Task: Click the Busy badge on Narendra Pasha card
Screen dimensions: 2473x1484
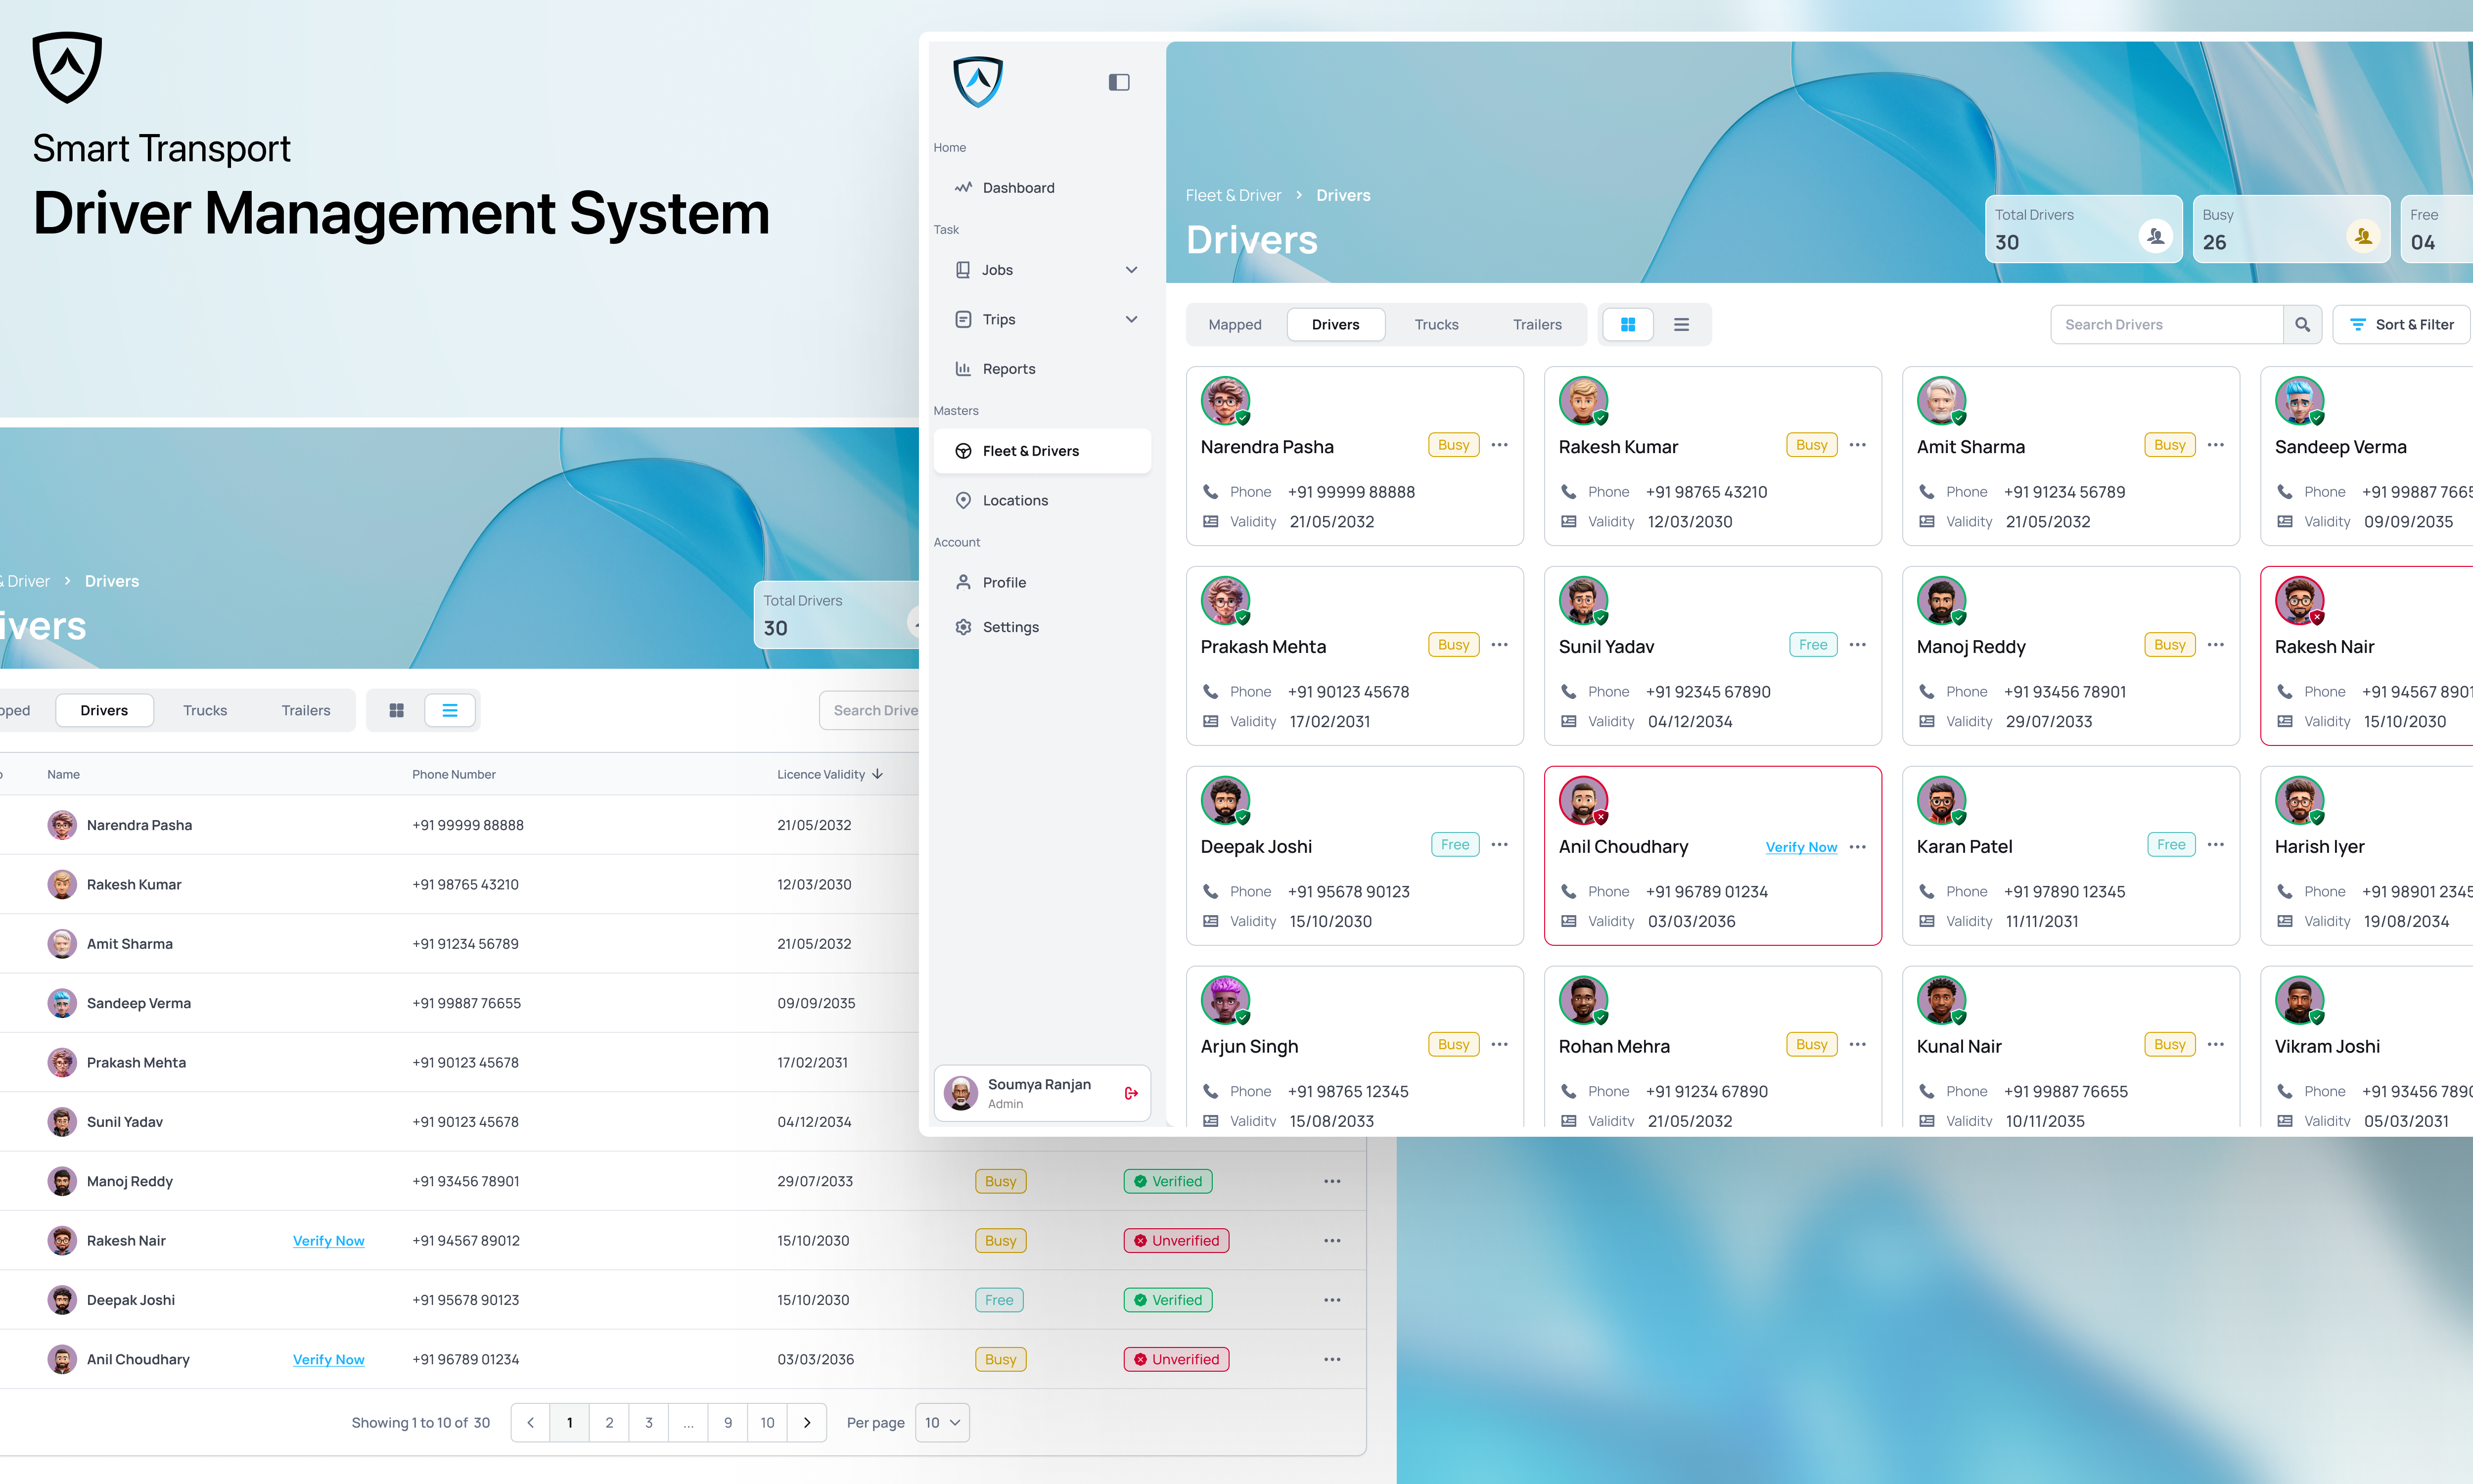Action: (1454, 445)
